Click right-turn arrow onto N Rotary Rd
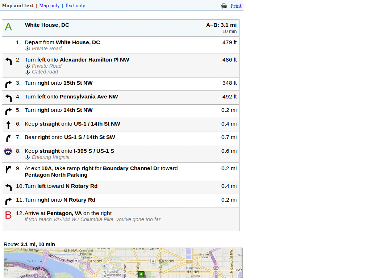Viewport: 371px width, 278px height. pos(8,201)
